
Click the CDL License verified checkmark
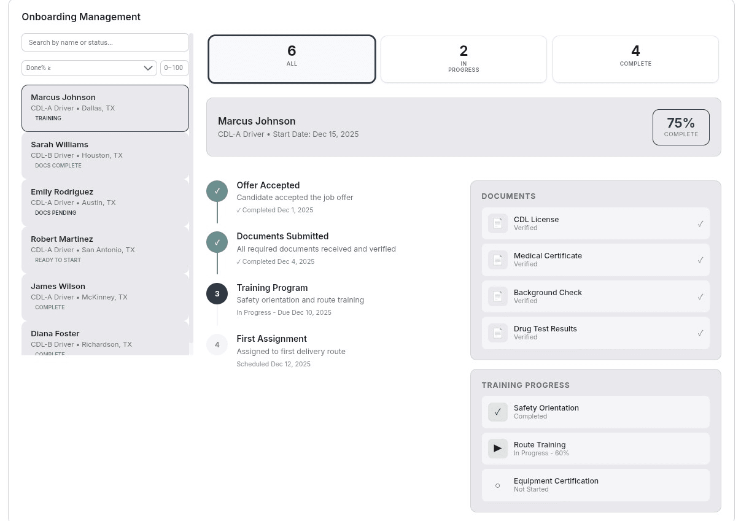point(700,224)
